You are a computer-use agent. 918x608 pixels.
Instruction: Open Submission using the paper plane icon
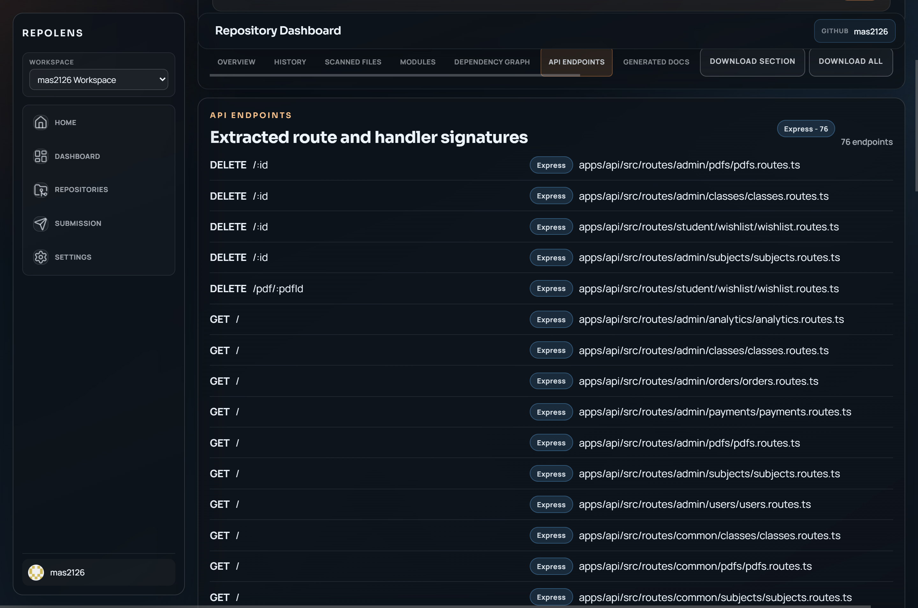click(41, 223)
